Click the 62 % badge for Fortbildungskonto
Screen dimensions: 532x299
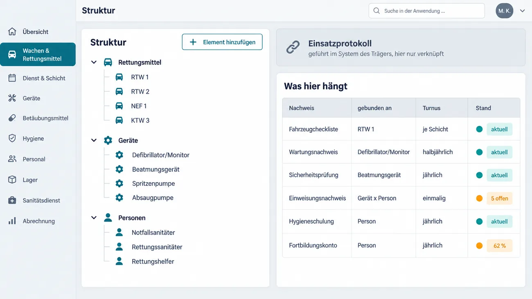(x=499, y=246)
